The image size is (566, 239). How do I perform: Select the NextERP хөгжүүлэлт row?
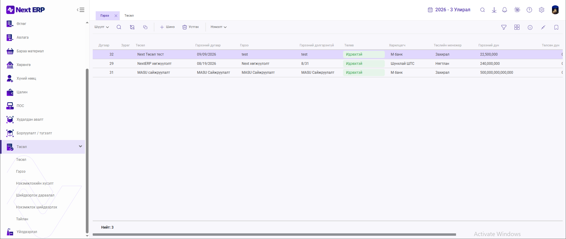coord(328,64)
